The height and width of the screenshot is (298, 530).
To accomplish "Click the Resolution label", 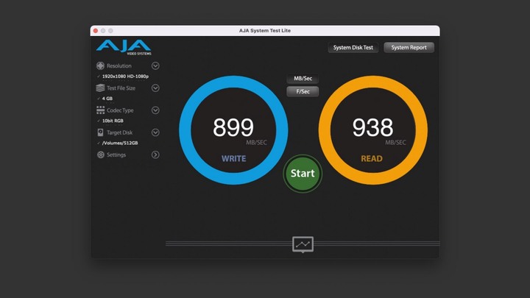I will coord(119,66).
